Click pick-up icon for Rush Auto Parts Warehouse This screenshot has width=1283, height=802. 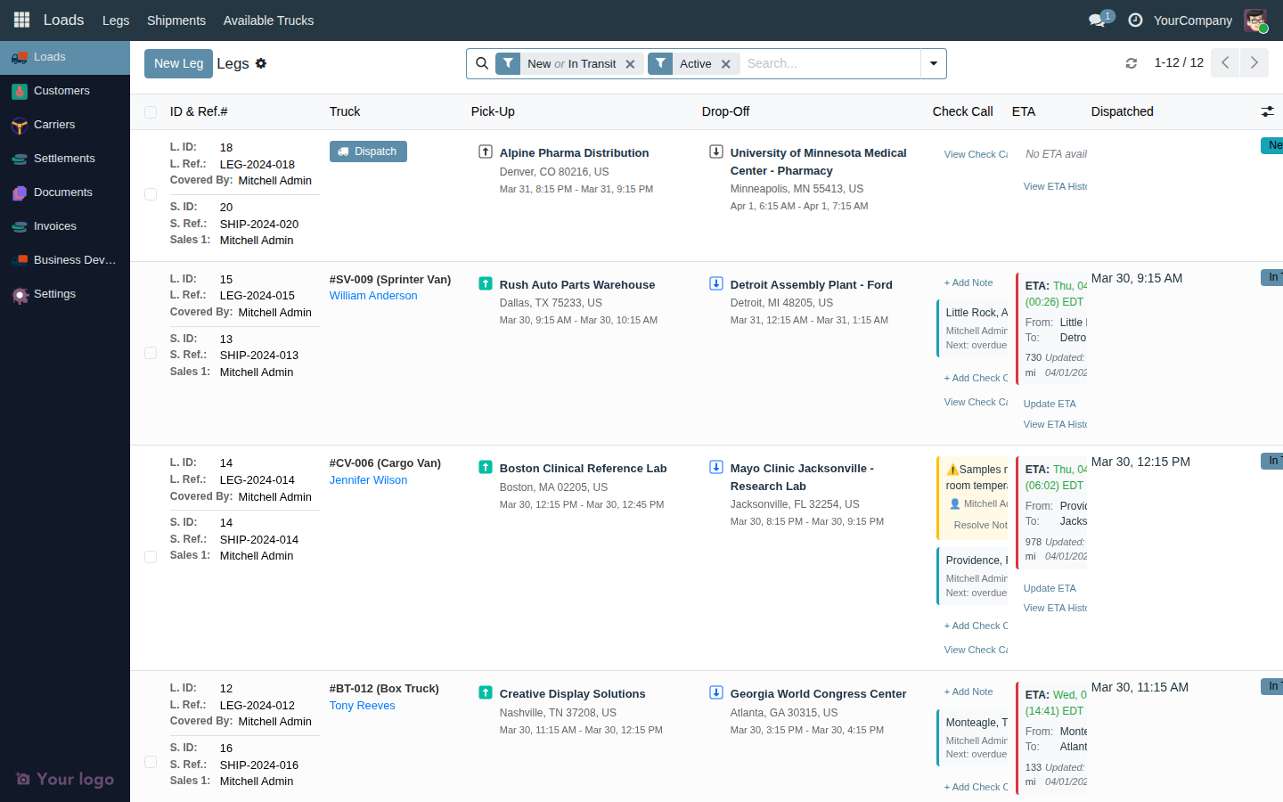[486, 283]
